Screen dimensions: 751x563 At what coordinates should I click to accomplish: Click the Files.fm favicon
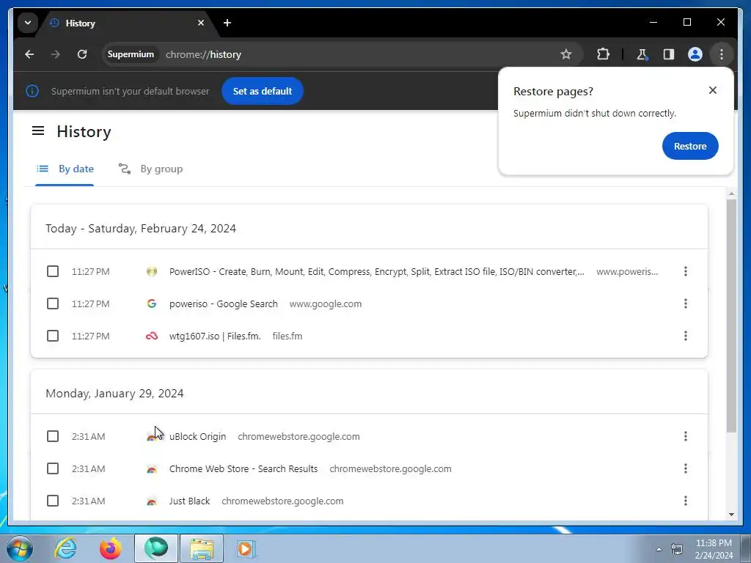tap(151, 336)
